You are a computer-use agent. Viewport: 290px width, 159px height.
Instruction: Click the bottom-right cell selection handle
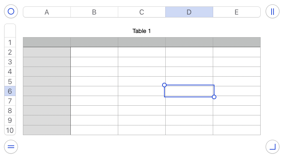(x=214, y=97)
